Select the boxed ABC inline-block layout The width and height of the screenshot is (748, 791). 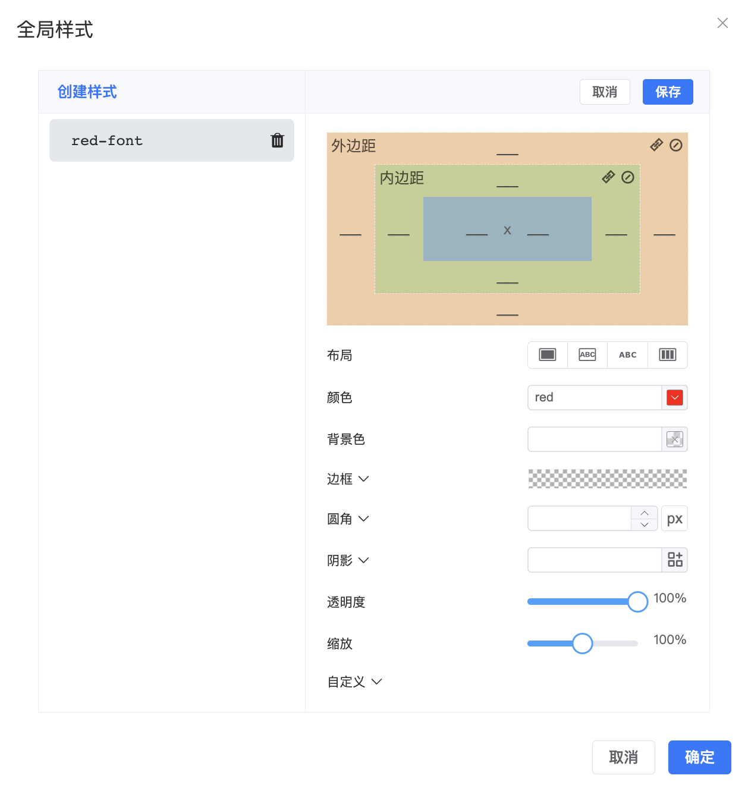tap(587, 355)
